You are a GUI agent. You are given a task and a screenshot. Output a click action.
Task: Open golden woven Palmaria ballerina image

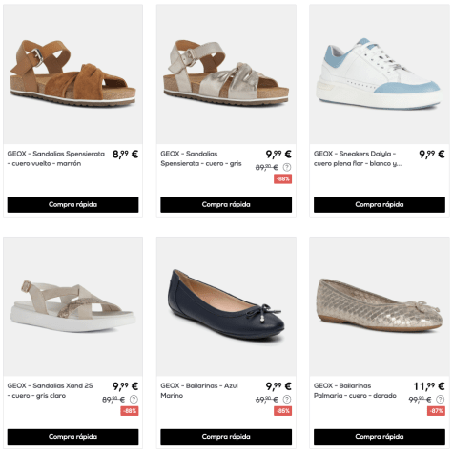(x=380, y=306)
